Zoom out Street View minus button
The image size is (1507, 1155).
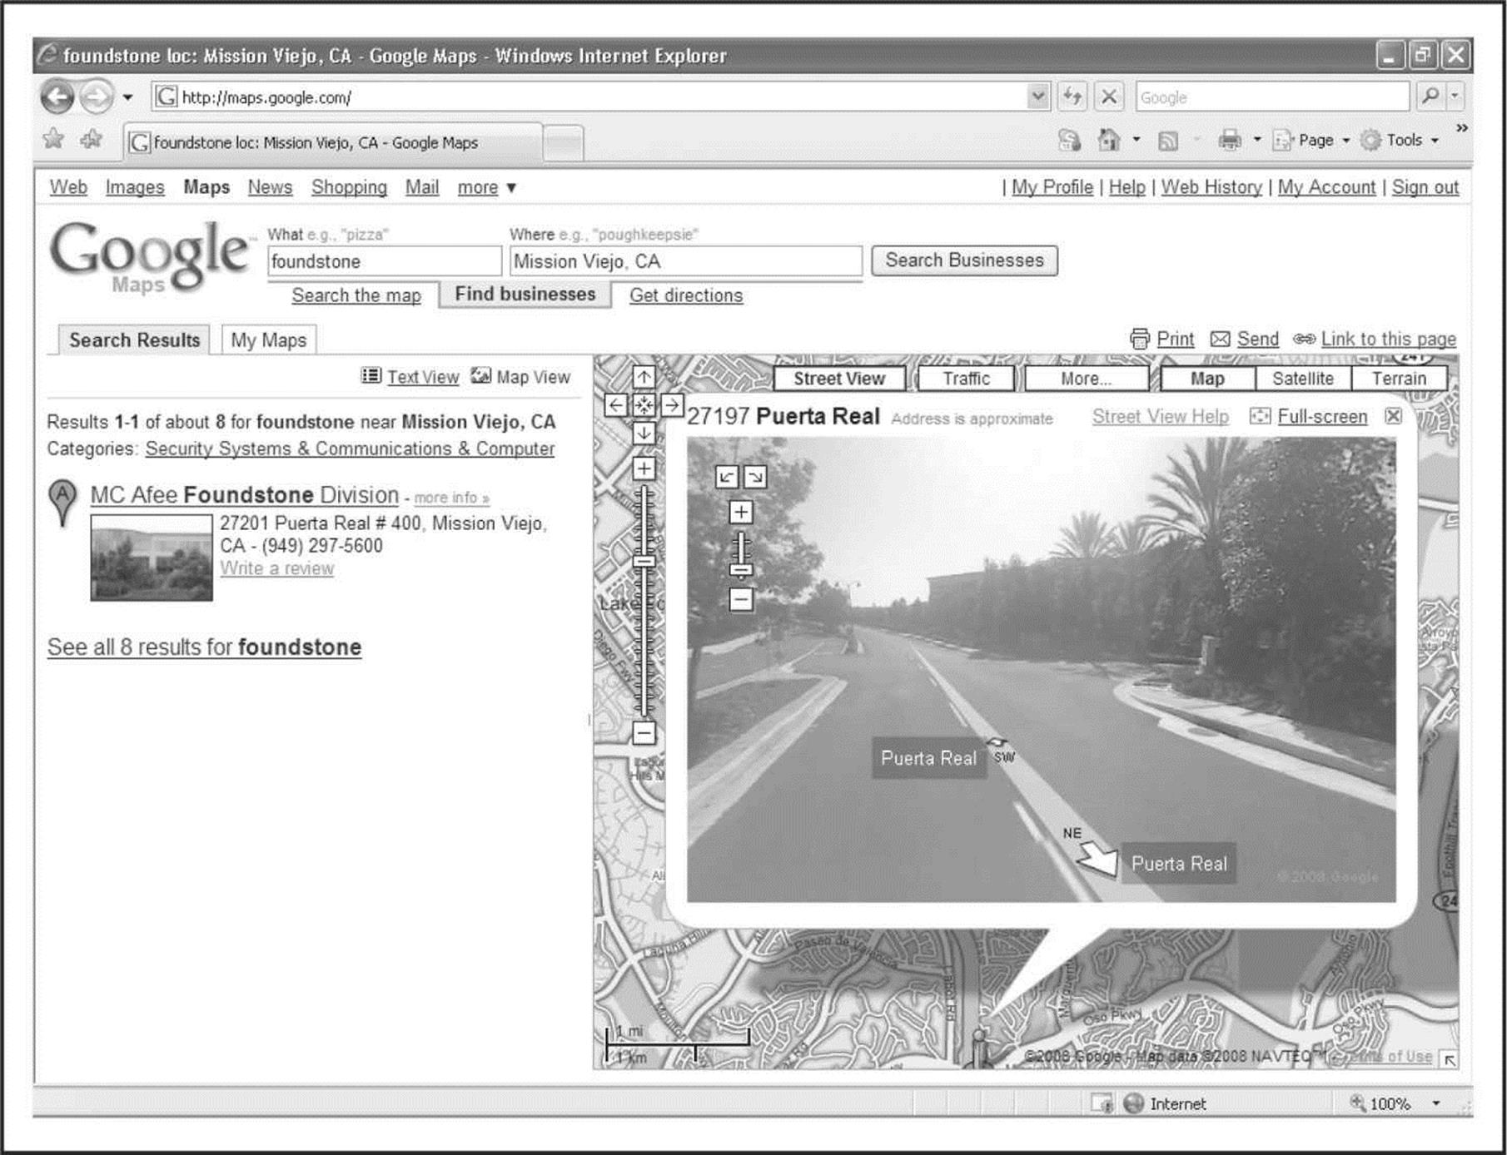click(741, 599)
